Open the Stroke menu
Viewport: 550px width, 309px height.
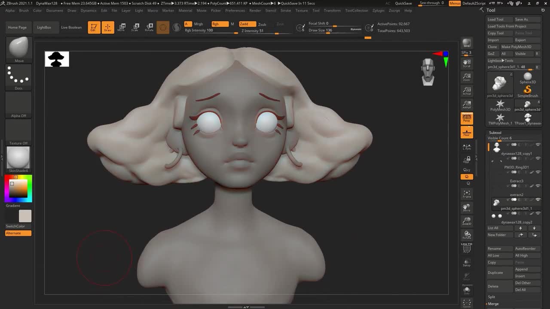click(286, 10)
